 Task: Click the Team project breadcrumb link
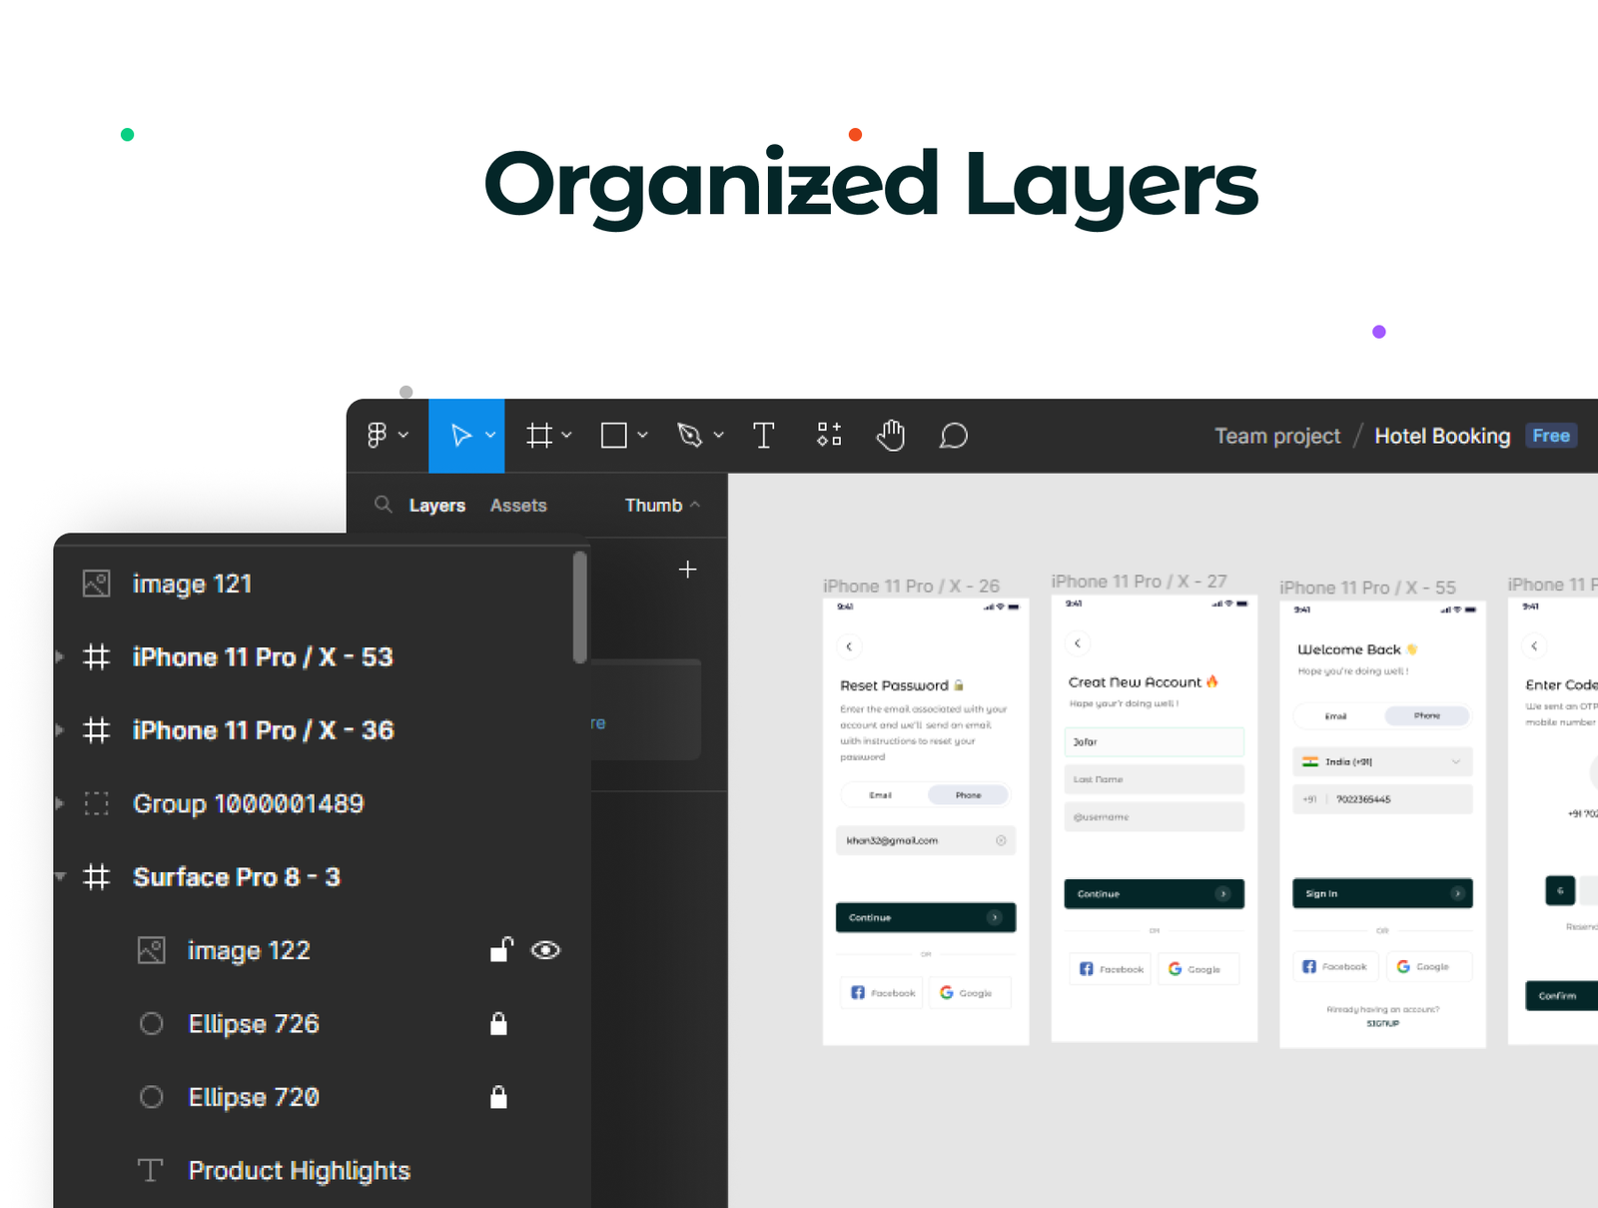point(1276,437)
